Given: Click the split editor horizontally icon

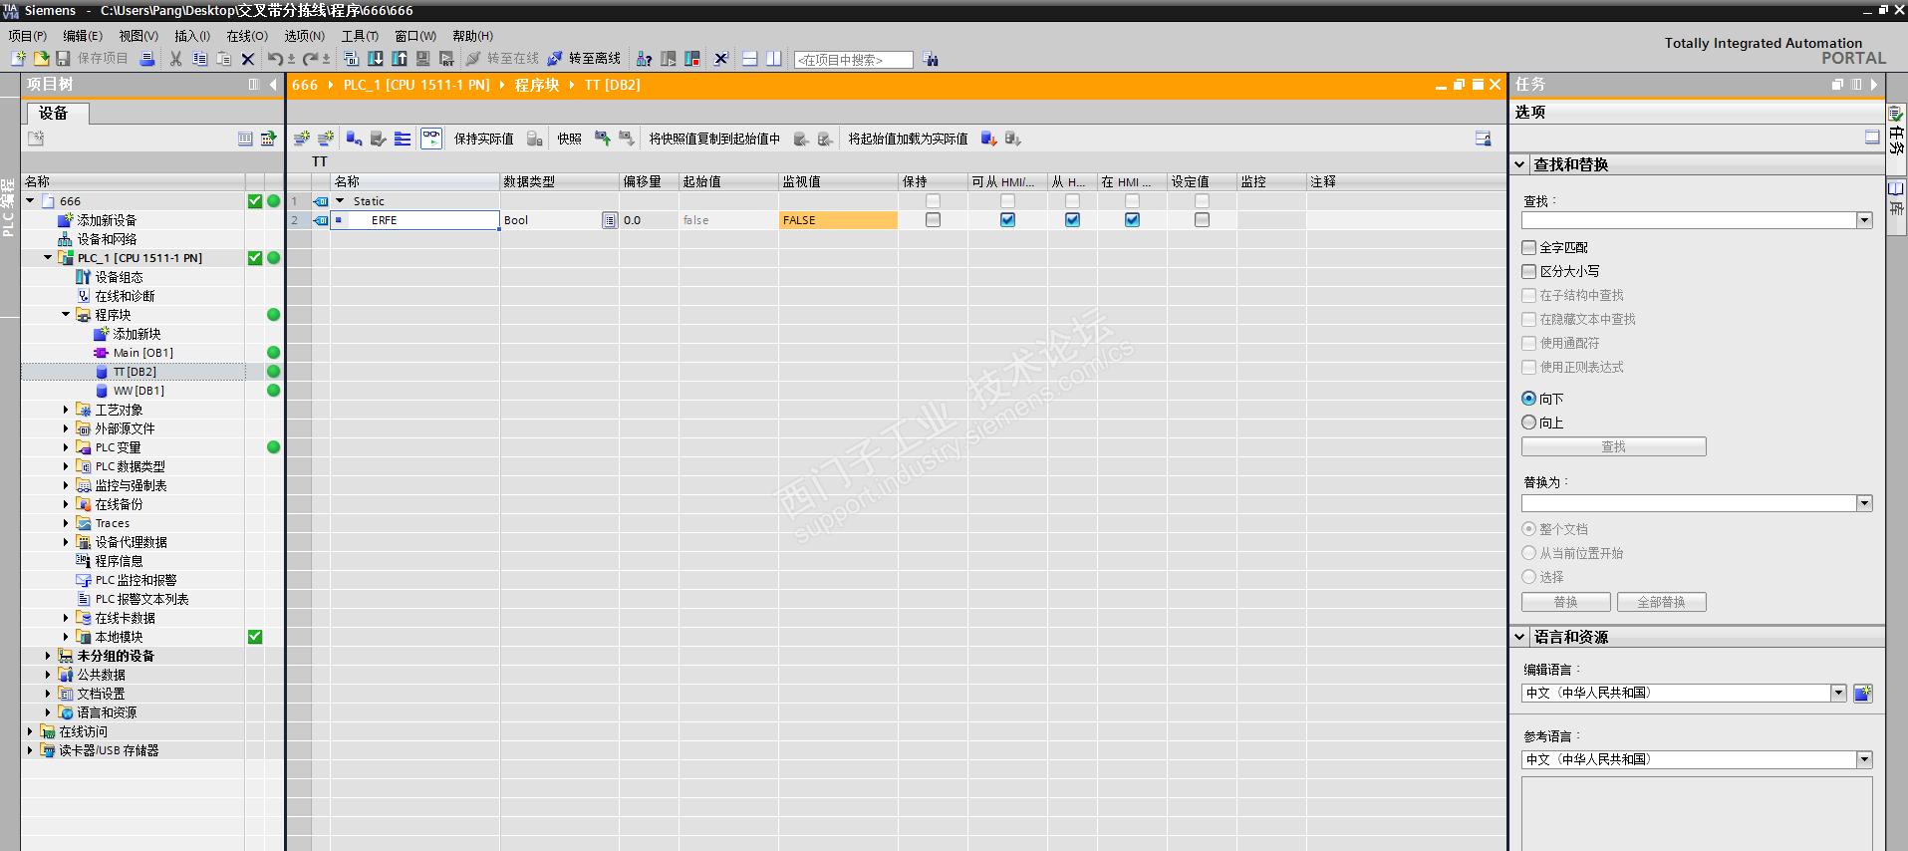Looking at the screenshot, I should pos(750,59).
